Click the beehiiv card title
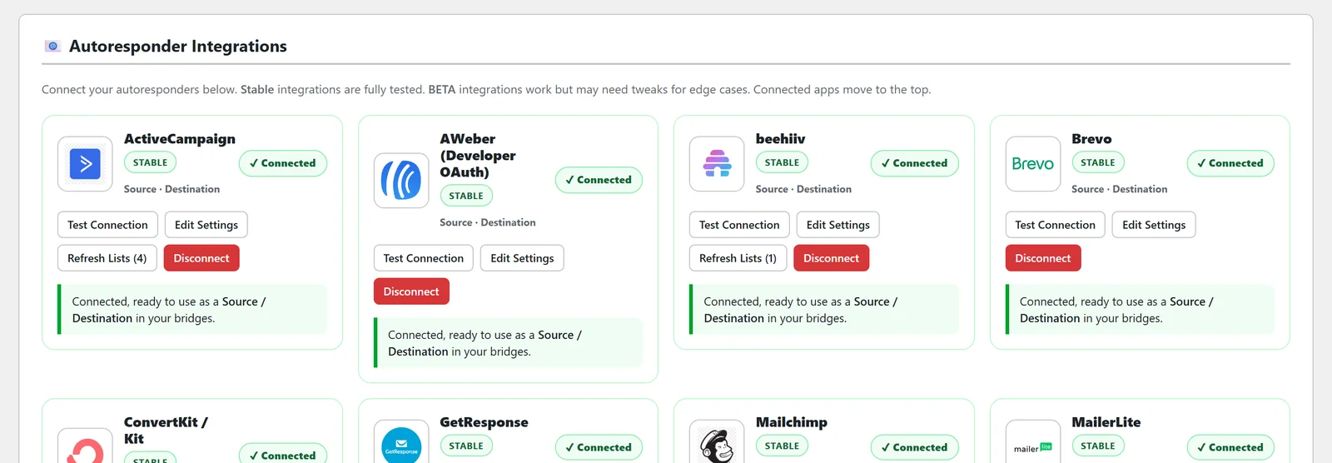 781,139
